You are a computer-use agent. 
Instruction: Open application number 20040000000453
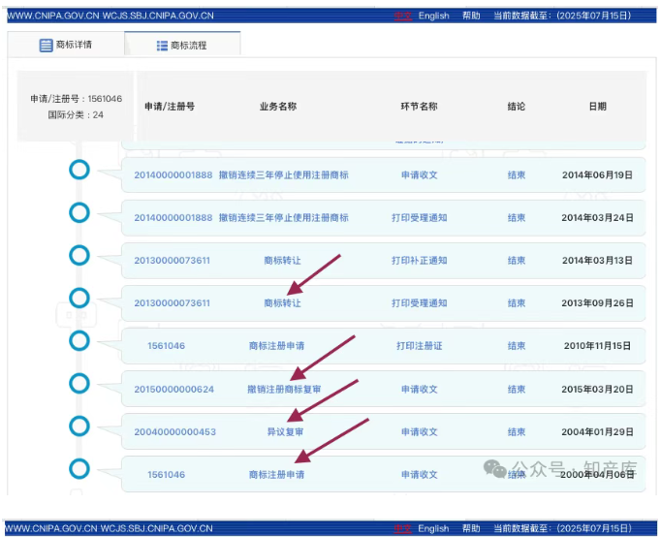(x=174, y=431)
